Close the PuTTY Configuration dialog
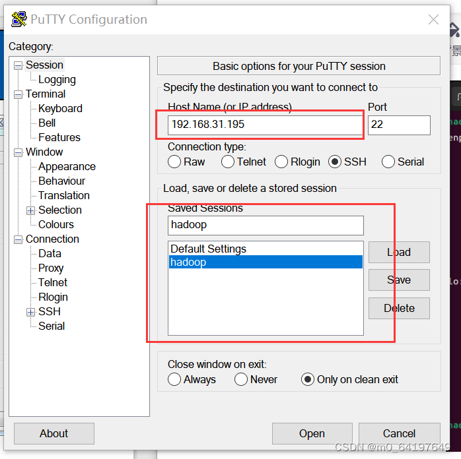 point(433,20)
